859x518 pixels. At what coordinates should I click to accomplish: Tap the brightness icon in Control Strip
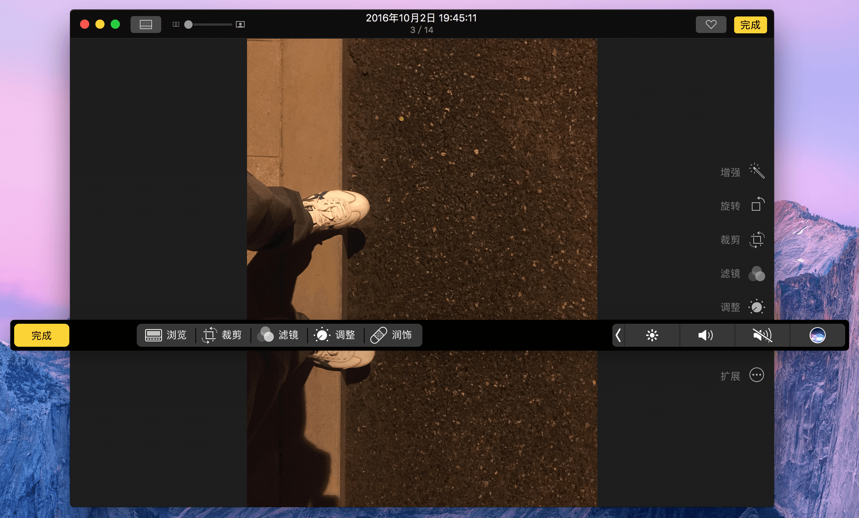click(652, 335)
